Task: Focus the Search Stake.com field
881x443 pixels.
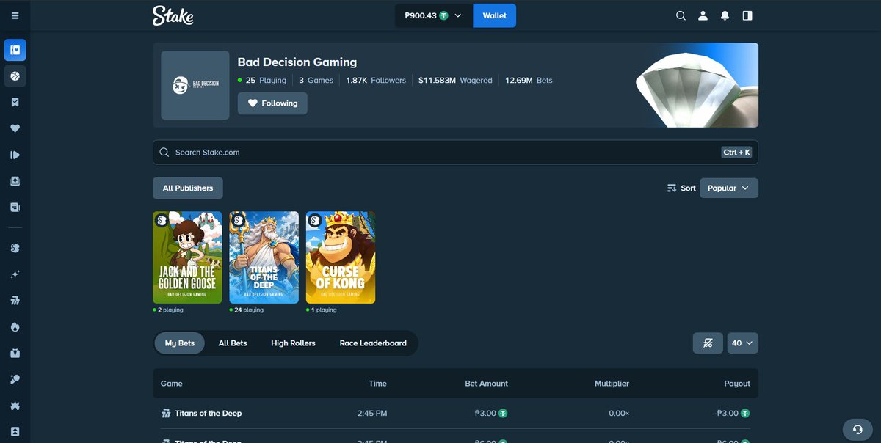Action: (x=455, y=153)
